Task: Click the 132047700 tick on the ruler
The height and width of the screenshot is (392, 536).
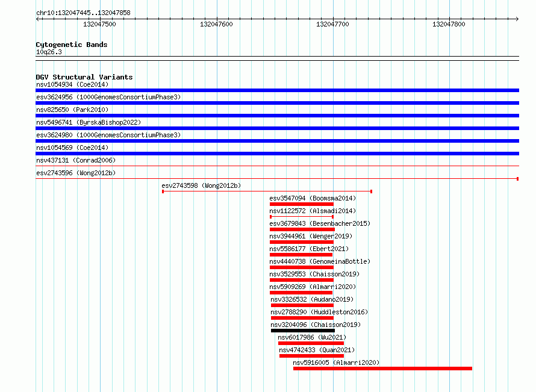Action: click(332, 24)
